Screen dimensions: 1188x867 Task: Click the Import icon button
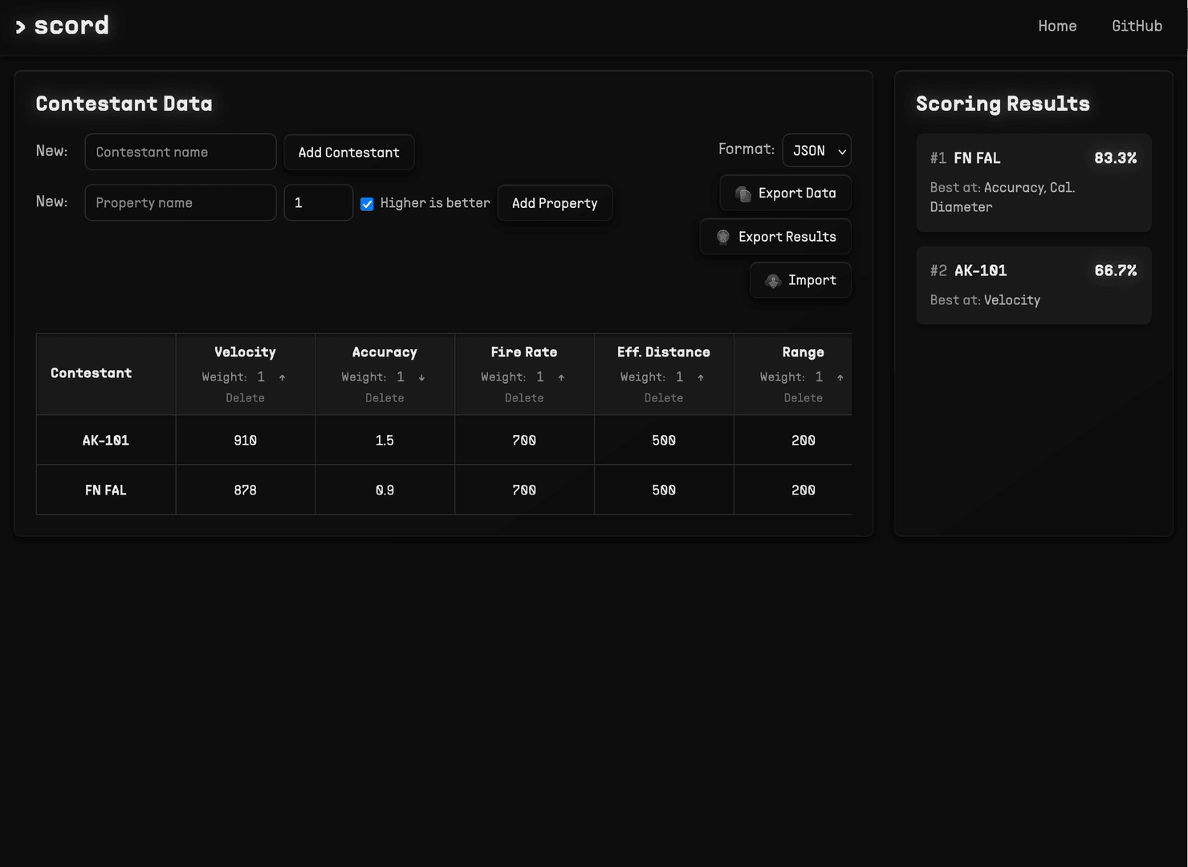[800, 280]
